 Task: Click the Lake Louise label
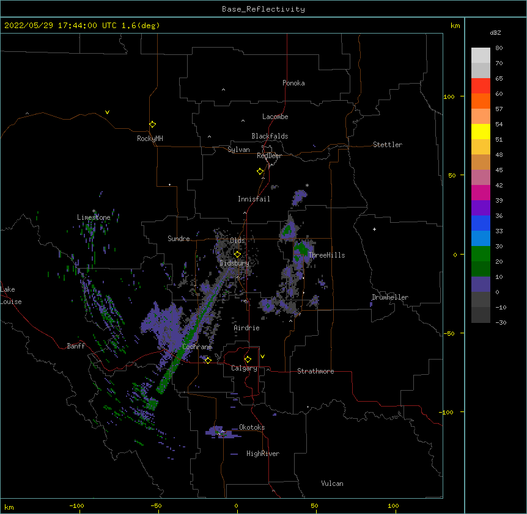[11, 295]
